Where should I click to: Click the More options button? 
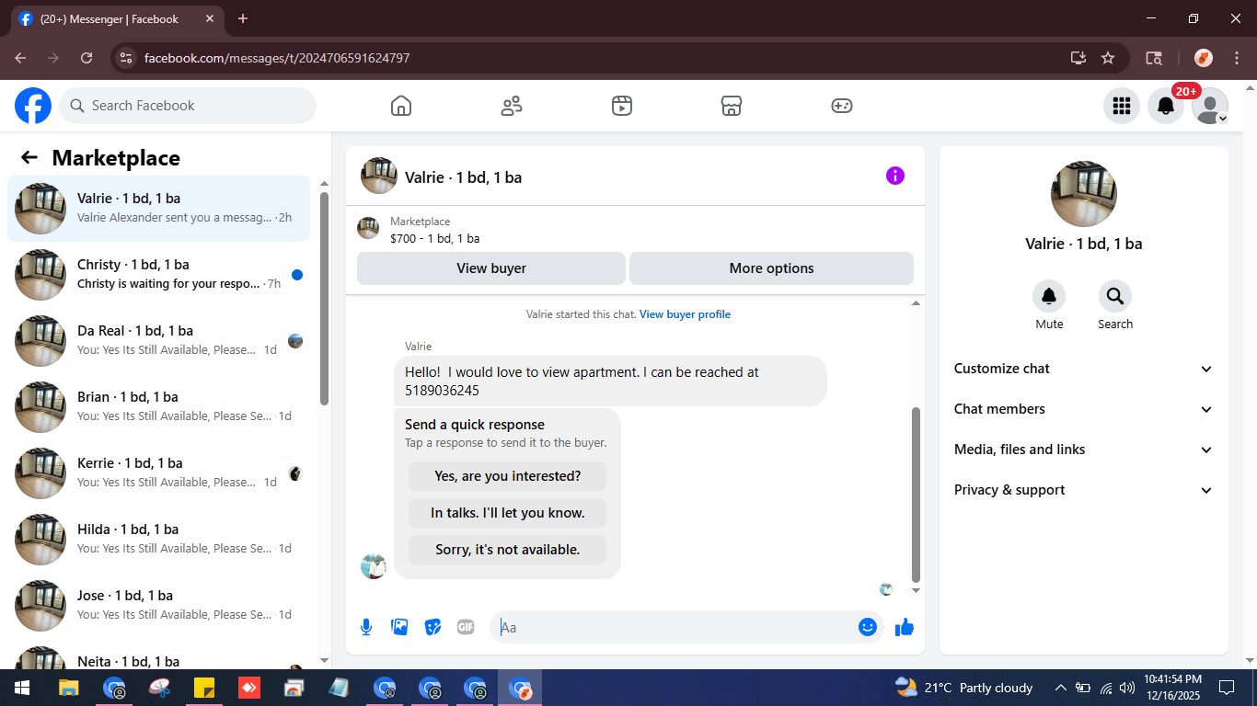(771, 268)
